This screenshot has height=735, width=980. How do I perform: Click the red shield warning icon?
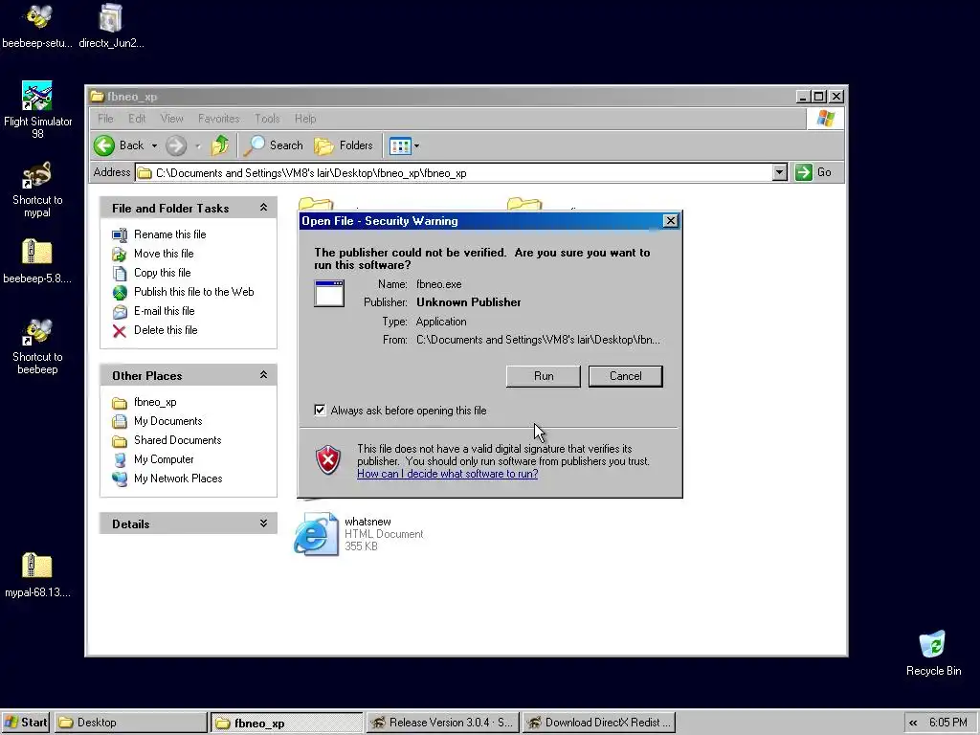[x=328, y=460]
